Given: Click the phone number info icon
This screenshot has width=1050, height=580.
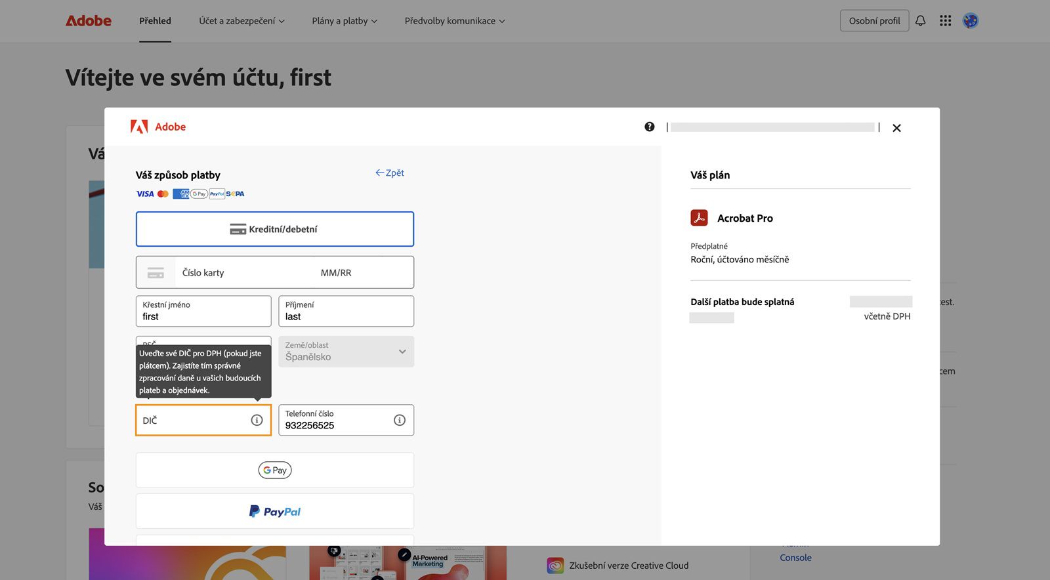Looking at the screenshot, I should click(x=399, y=420).
